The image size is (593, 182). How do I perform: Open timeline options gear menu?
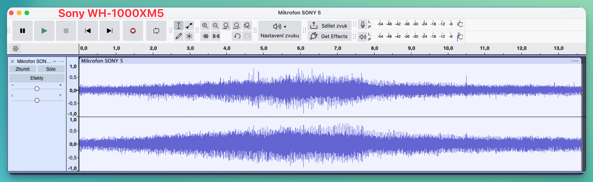[16, 49]
